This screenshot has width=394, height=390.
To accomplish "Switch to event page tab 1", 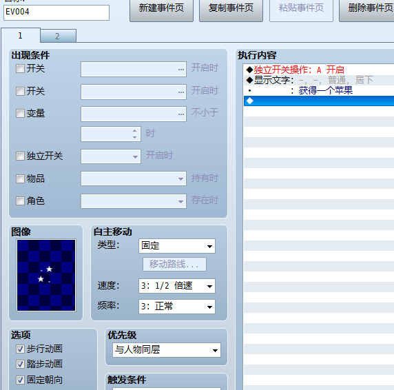I will pyautogui.click(x=21, y=36).
